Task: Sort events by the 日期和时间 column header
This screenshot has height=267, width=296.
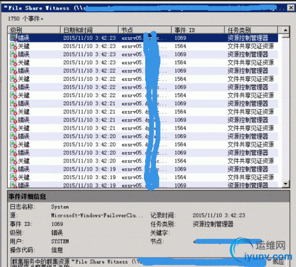Action: pos(89,30)
